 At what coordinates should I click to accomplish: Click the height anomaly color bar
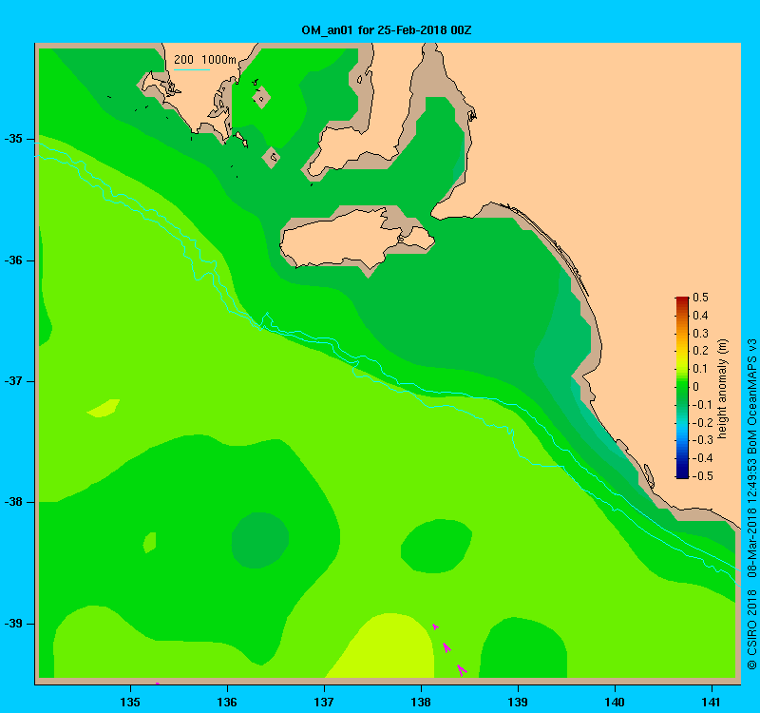coord(682,387)
